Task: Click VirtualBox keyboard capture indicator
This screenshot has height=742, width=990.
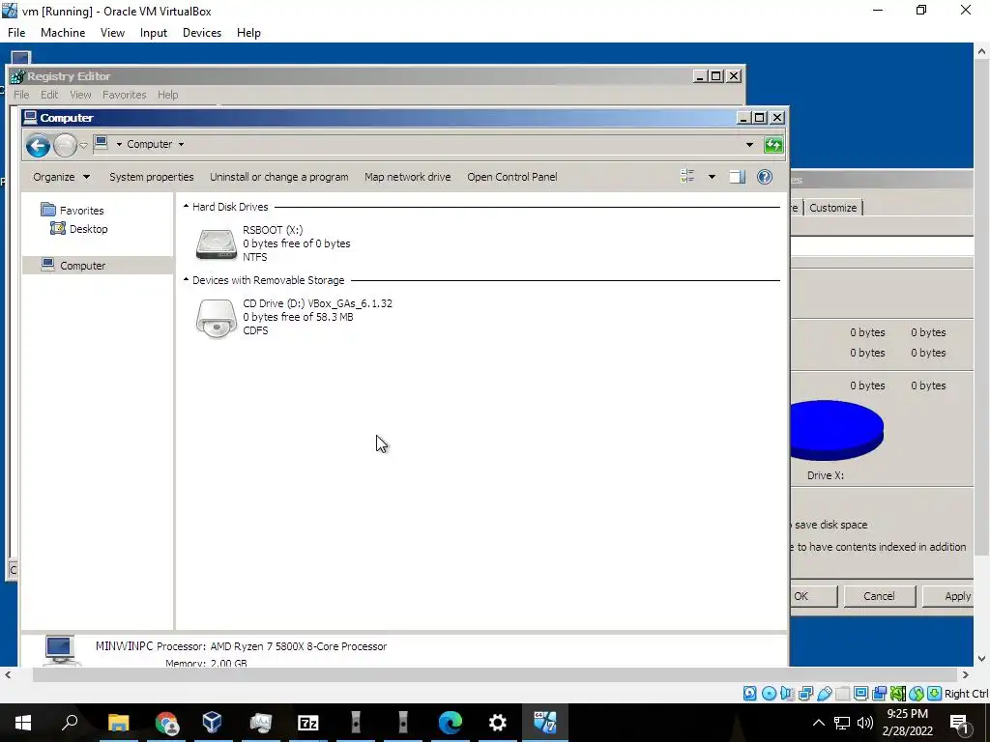Action: [935, 694]
